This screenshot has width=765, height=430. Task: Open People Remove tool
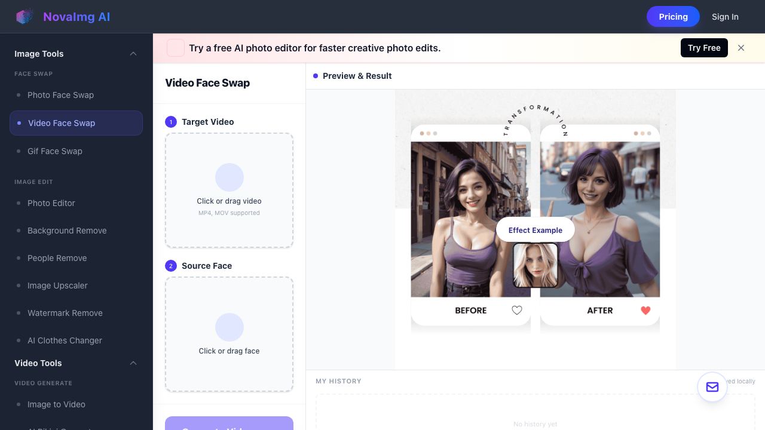coord(76,258)
